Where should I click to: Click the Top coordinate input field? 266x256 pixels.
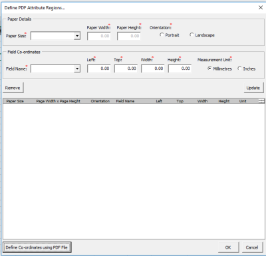pos(126,68)
